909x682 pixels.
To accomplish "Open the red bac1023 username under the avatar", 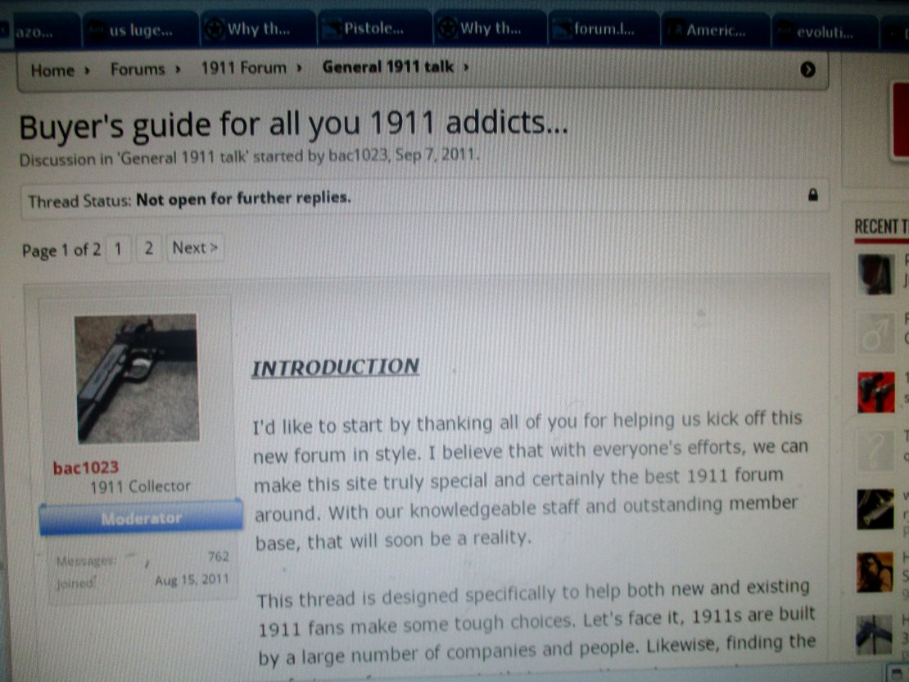I will (86, 467).
